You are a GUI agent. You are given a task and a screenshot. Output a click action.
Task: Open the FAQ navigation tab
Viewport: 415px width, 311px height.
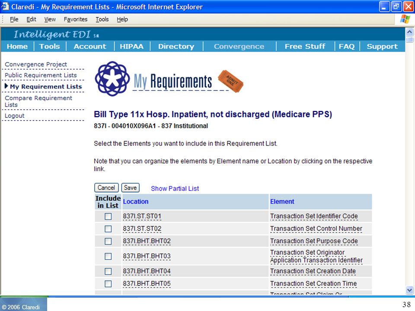click(346, 46)
